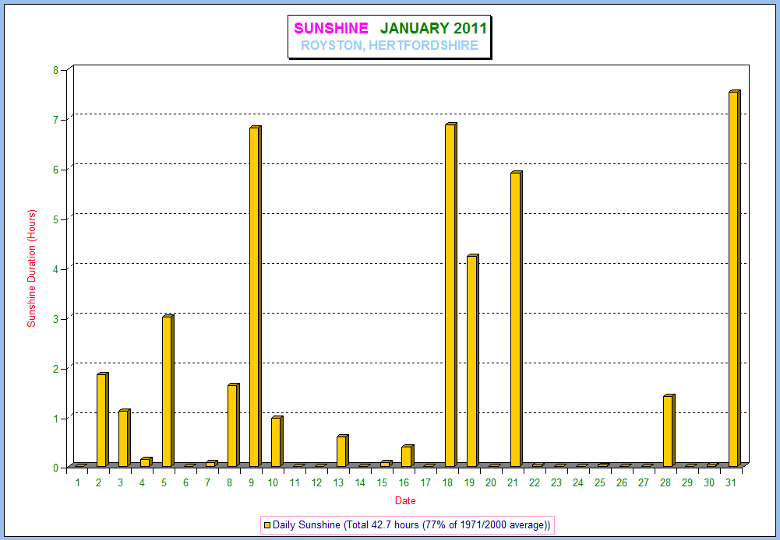
Task: Click the x-axis date label 6
Action: tap(185, 482)
